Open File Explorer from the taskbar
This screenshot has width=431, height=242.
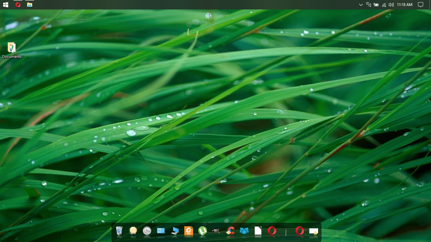[x=30, y=5]
